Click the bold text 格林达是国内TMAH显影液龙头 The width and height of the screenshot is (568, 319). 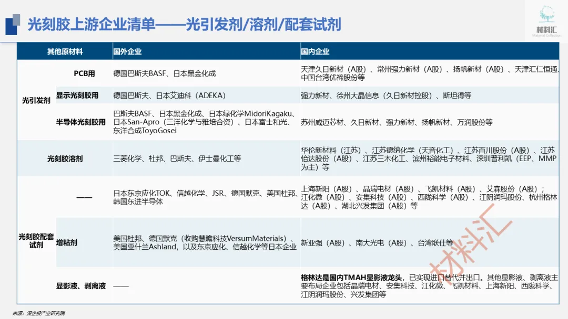coord(351,278)
